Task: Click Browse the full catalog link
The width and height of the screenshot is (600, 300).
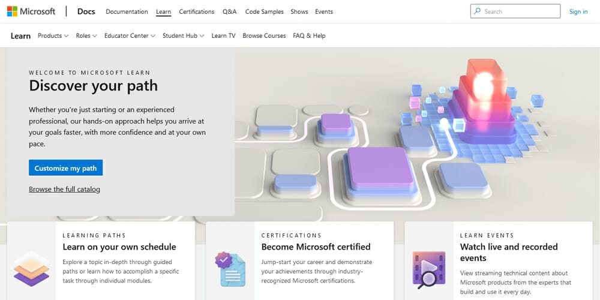Action: pyautogui.click(x=64, y=189)
